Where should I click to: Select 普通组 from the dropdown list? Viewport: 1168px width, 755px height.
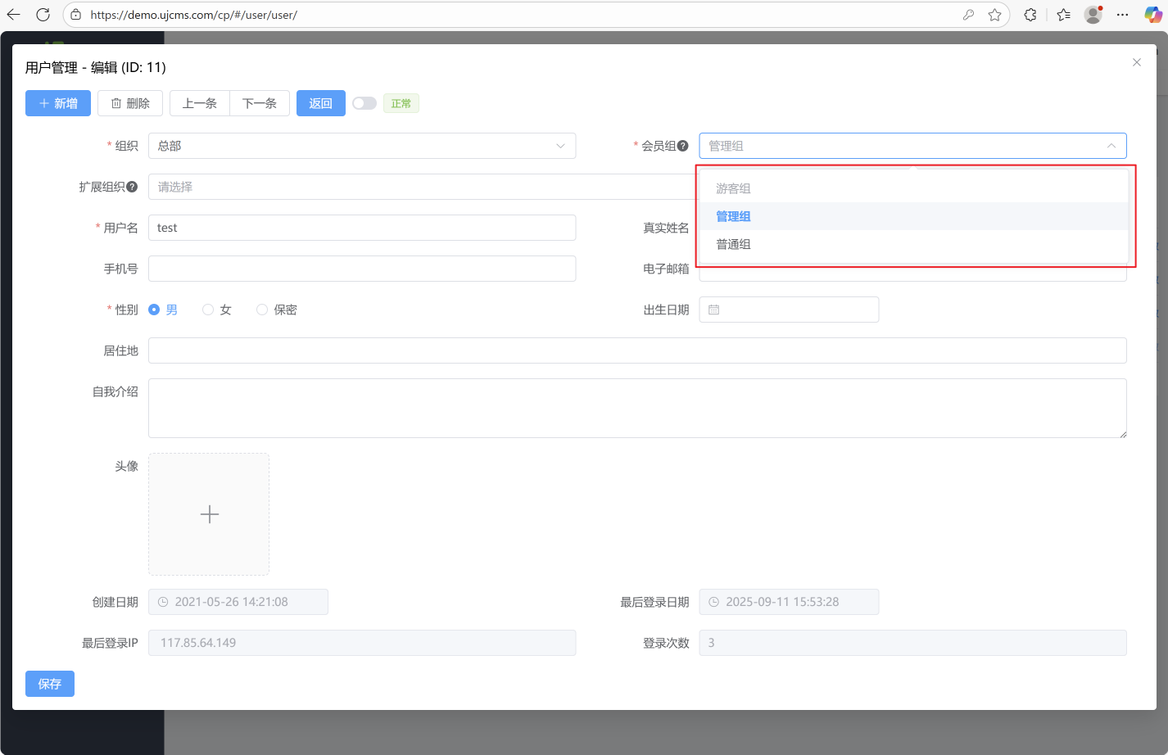click(734, 244)
